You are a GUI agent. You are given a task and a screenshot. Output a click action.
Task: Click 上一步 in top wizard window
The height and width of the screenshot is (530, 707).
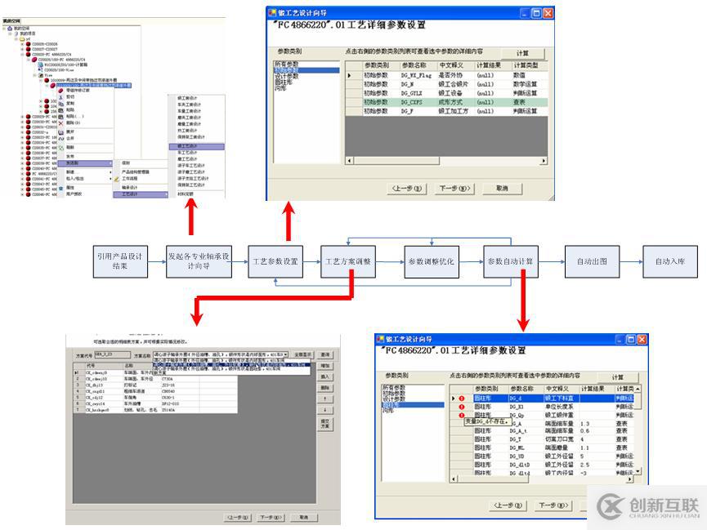tap(407, 189)
